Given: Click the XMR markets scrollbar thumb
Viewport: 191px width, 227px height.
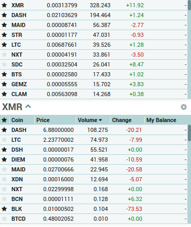Looking at the screenshot, I should click(189, 133).
